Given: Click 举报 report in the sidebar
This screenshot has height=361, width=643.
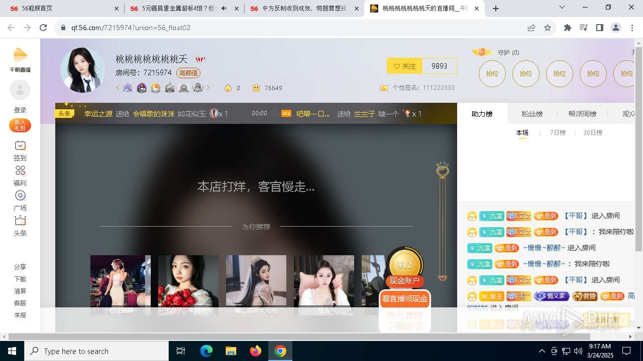Looking at the screenshot, I should (x=20, y=315).
